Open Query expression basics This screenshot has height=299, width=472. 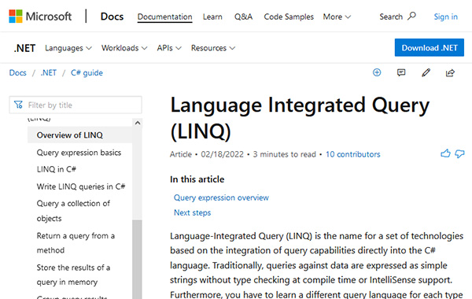pos(79,153)
